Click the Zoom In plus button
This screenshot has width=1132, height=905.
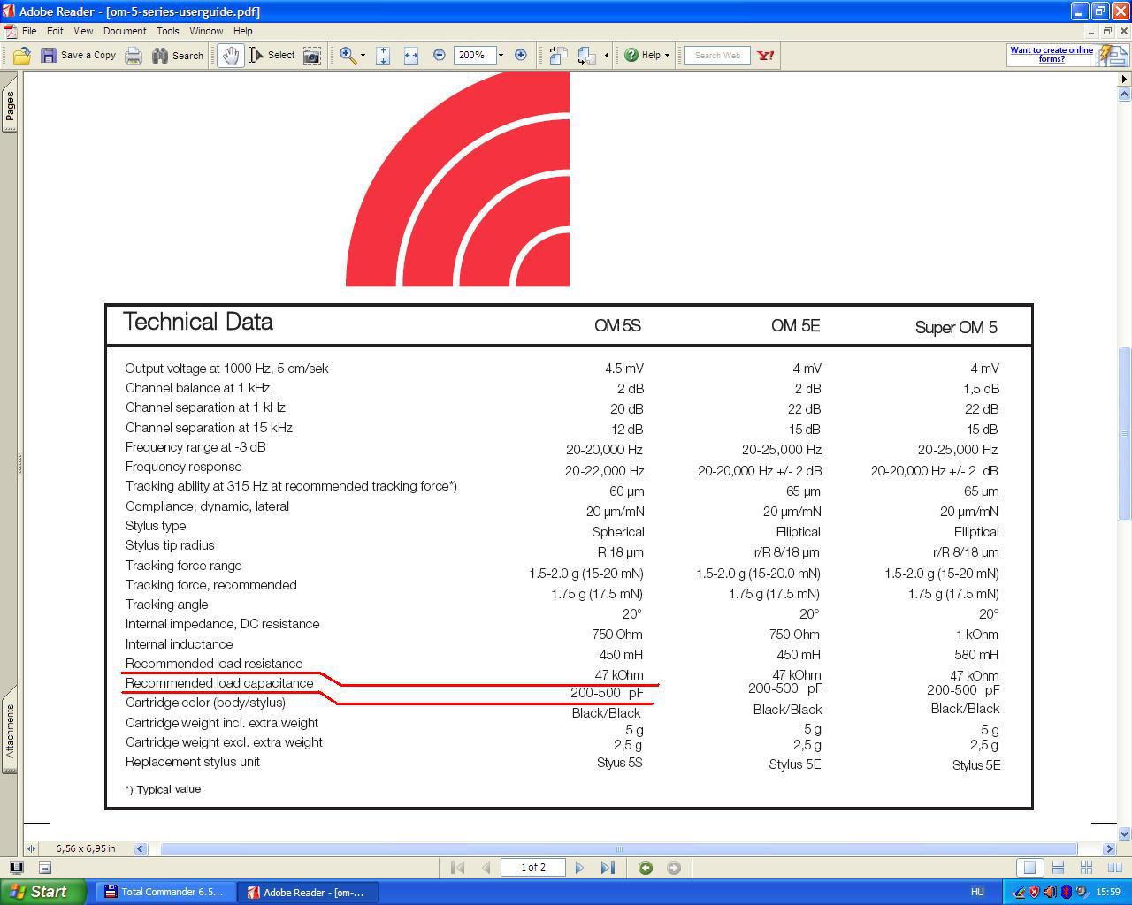[x=521, y=55]
